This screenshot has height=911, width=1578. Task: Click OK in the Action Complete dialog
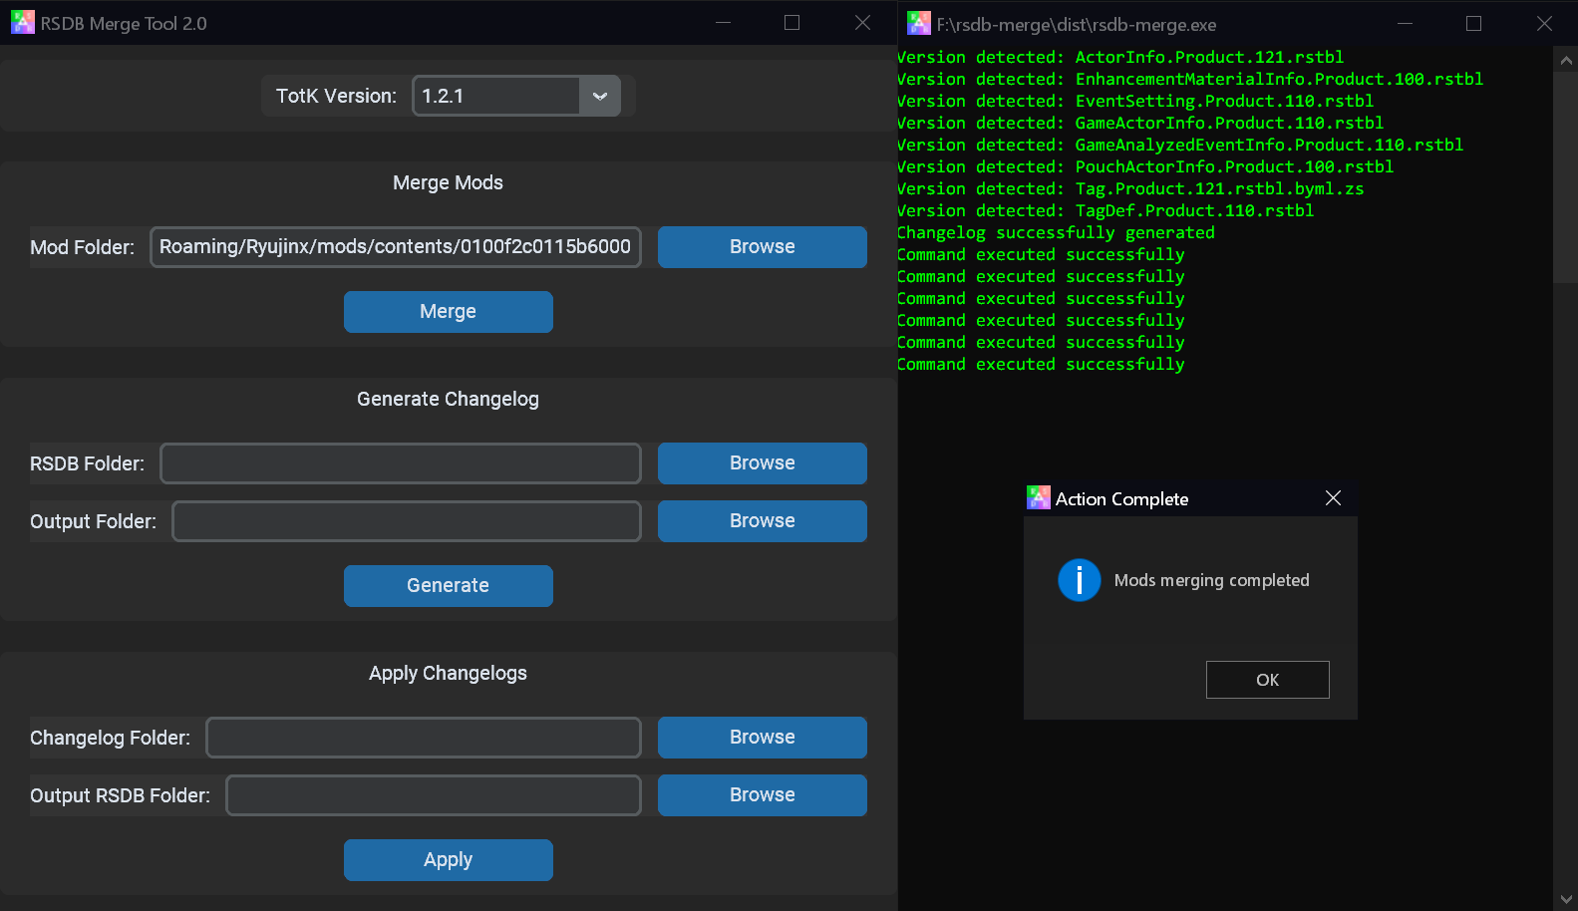click(x=1268, y=680)
